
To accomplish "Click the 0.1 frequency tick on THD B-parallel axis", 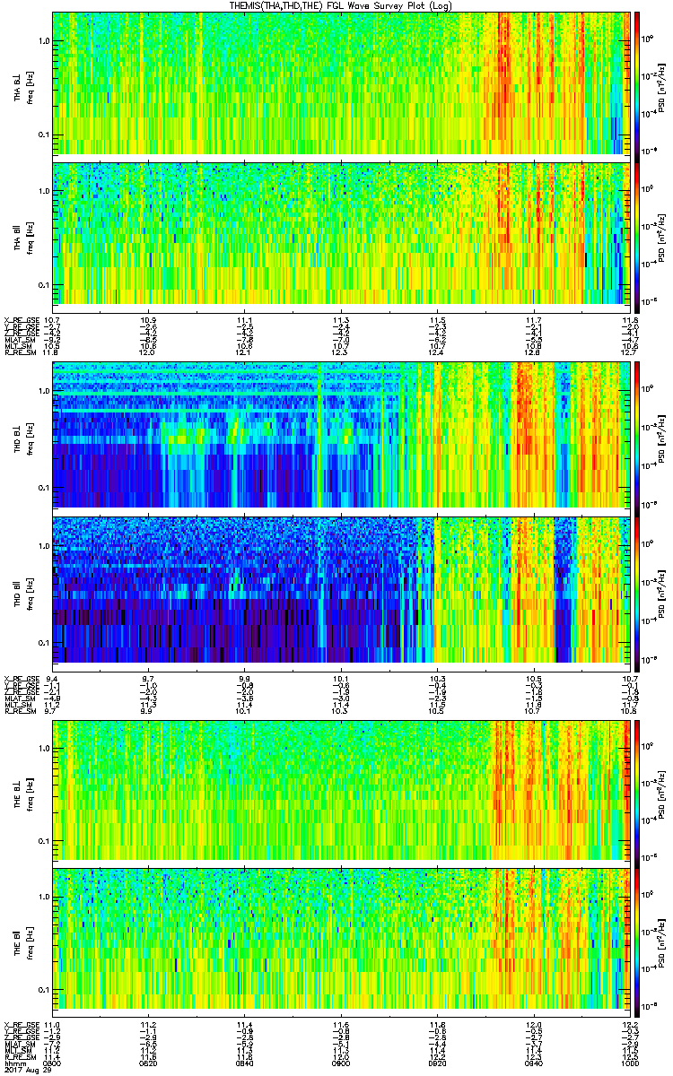I will click(x=43, y=643).
